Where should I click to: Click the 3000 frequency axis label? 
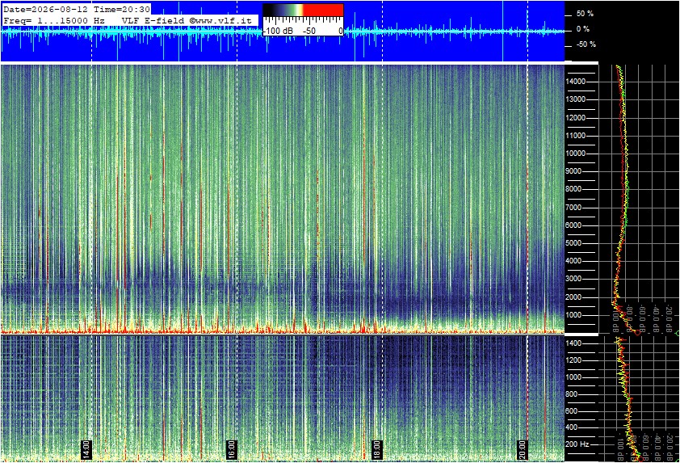pos(573,279)
